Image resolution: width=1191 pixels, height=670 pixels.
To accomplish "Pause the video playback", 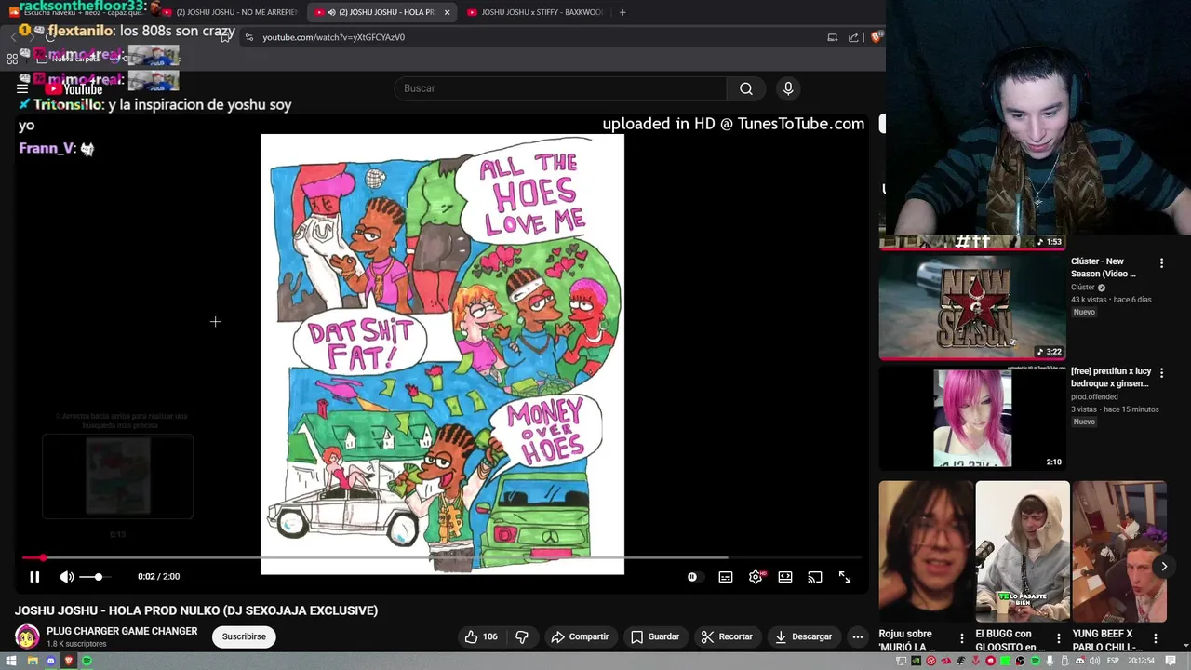I will coord(34,577).
